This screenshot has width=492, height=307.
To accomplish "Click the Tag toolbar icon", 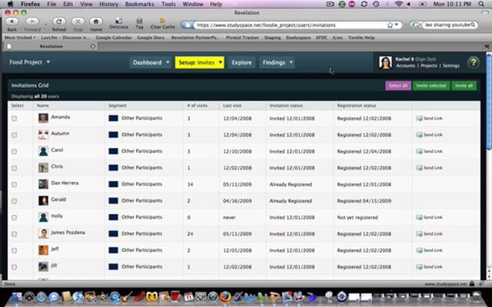I will click(139, 21).
